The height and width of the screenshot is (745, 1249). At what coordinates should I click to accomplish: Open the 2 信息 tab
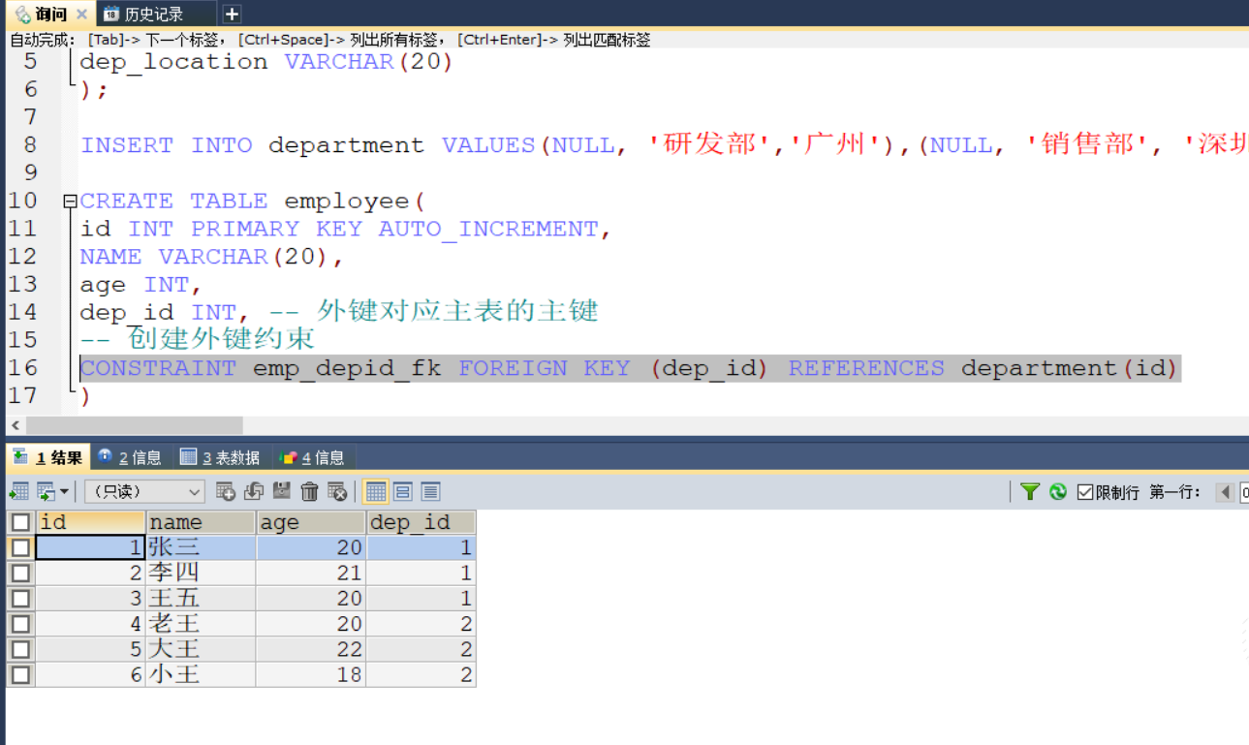point(131,457)
